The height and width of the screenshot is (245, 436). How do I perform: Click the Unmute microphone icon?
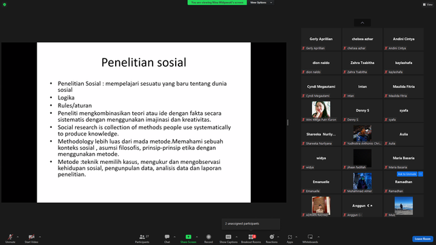pos(10,237)
